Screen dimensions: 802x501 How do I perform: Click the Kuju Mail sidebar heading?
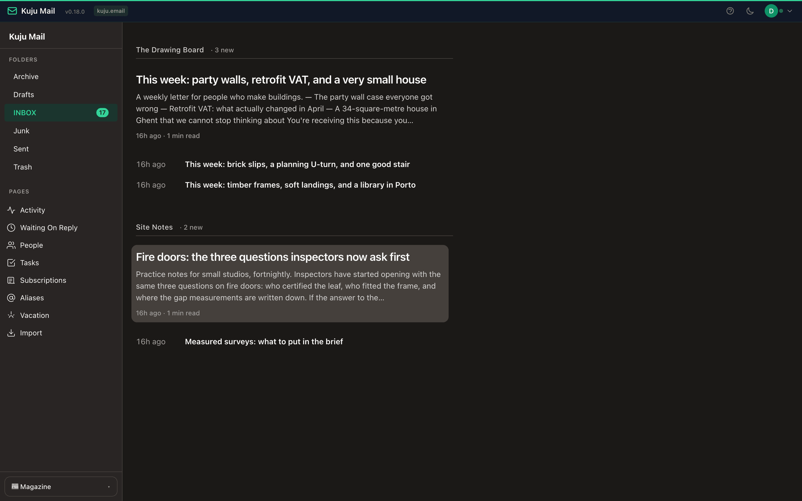(x=27, y=36)
